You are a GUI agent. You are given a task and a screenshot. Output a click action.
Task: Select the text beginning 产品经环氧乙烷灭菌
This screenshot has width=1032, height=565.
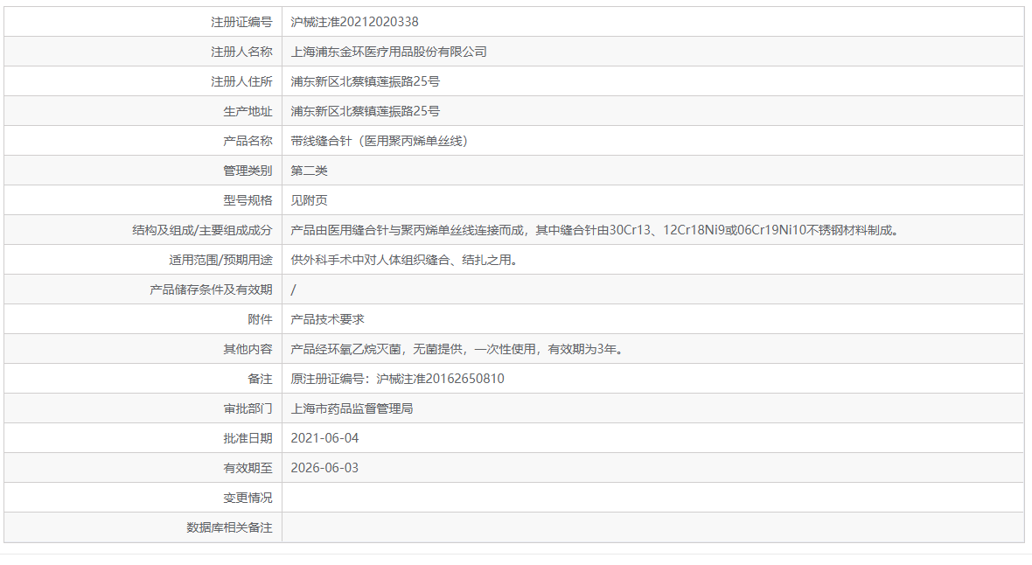coord(457,349)
